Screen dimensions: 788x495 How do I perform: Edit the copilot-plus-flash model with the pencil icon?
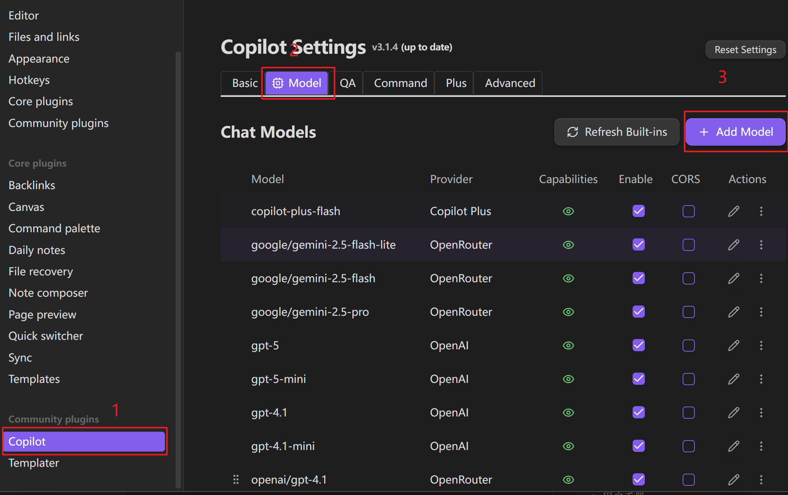pos(733,211)
